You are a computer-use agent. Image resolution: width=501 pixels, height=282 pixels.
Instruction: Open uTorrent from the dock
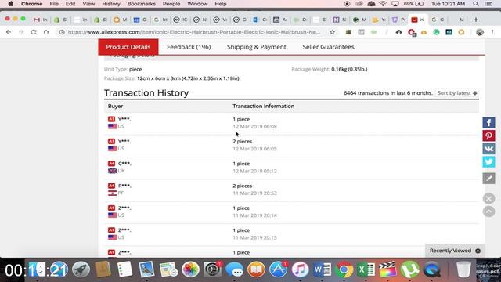pyautogui.click(x=410, y=269)
